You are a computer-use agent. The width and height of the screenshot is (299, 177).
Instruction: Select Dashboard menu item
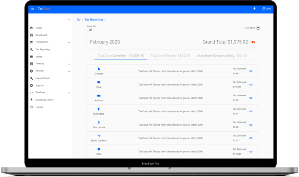click(41, 35)
